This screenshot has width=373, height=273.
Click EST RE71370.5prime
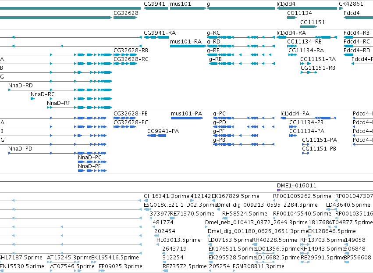[192, 214]
